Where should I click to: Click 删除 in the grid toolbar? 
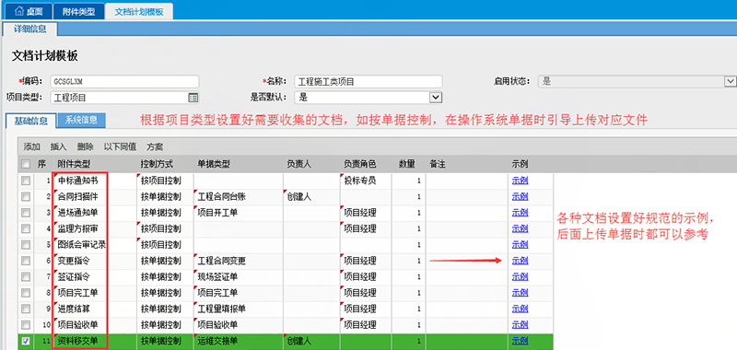coord(85,147)
